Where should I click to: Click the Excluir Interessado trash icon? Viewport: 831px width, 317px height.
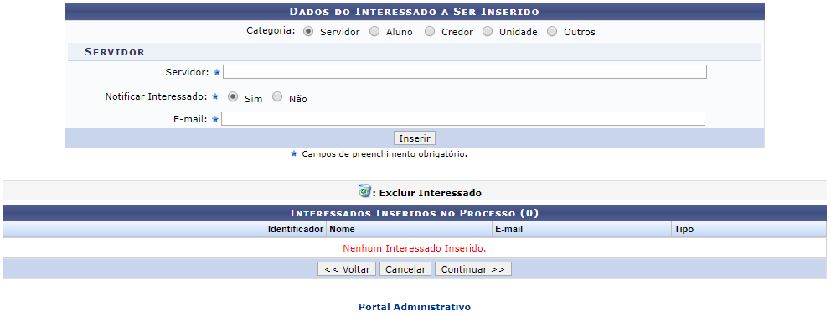point(364,190)
